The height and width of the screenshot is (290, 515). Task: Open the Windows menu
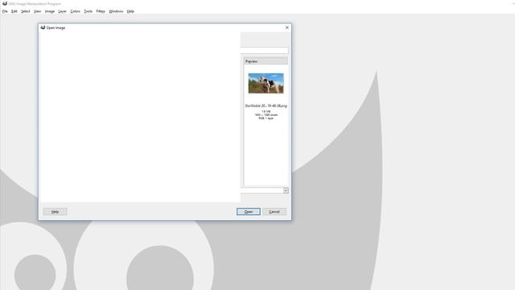pos(116,11)
